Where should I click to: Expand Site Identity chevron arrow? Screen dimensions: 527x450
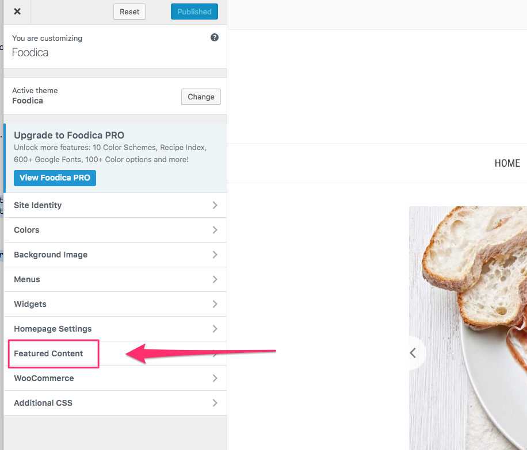215,205
